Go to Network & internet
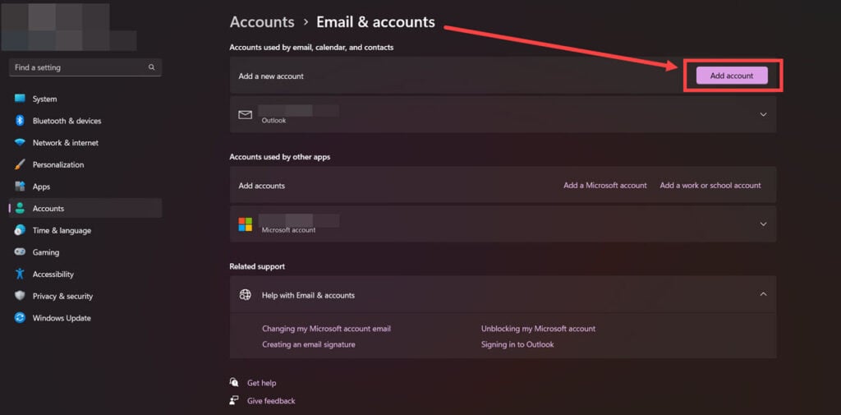Screen dimensions: 841x415 (x=85, y=143)
